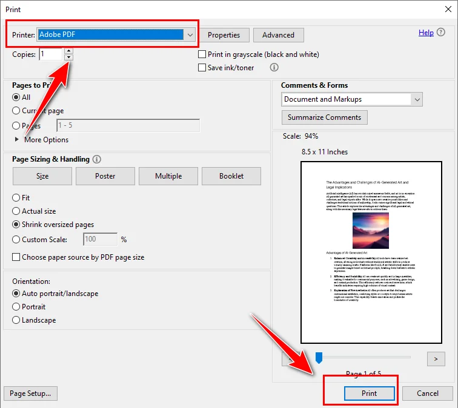Image resolution: width=458 pixels, height=408 pixels.
Task: Decrease copies with the down stepper arrow
Action: (x=68, y=57)
